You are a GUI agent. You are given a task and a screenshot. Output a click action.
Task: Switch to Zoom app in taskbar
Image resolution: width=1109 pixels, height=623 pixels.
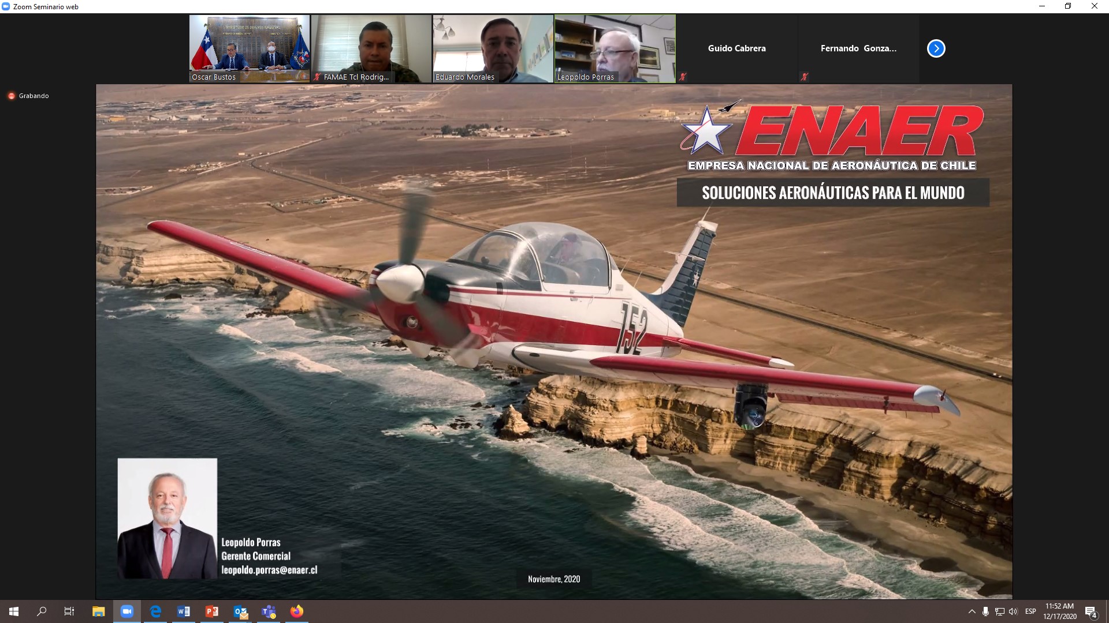[127, 611]
